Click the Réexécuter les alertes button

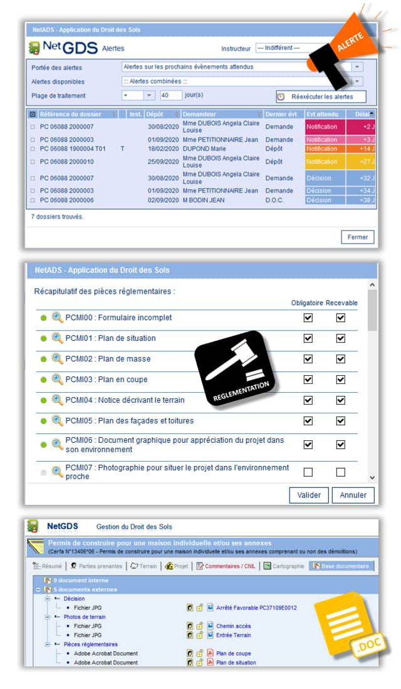point(321,96)
